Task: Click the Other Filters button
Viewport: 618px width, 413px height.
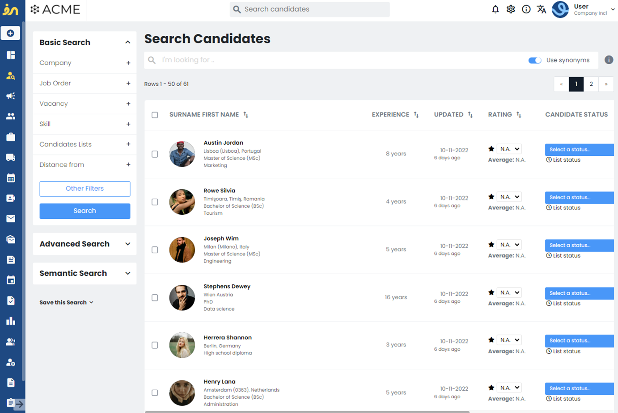Action: click(85, 188)
